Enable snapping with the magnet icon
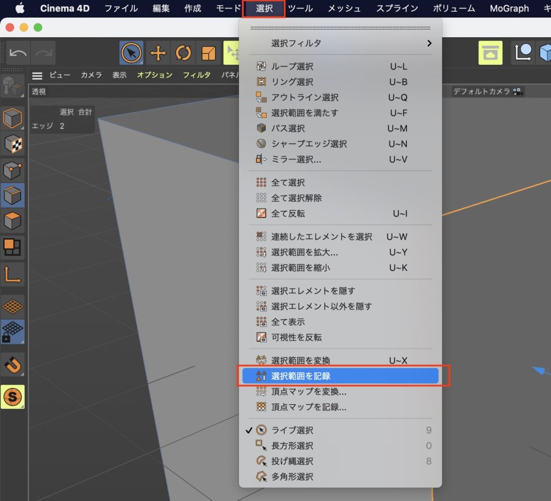Image resolution: width=551 pixels, height=501 pixels. (14, 364)
